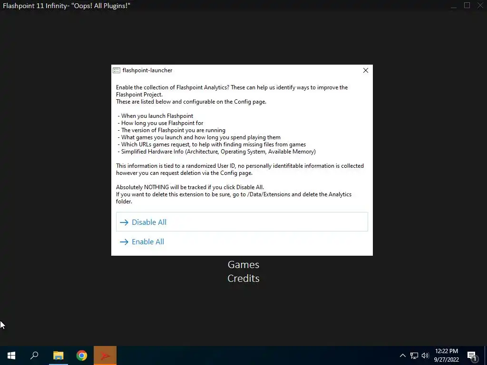Click "Which URLs games request" line

click(212, 144)
